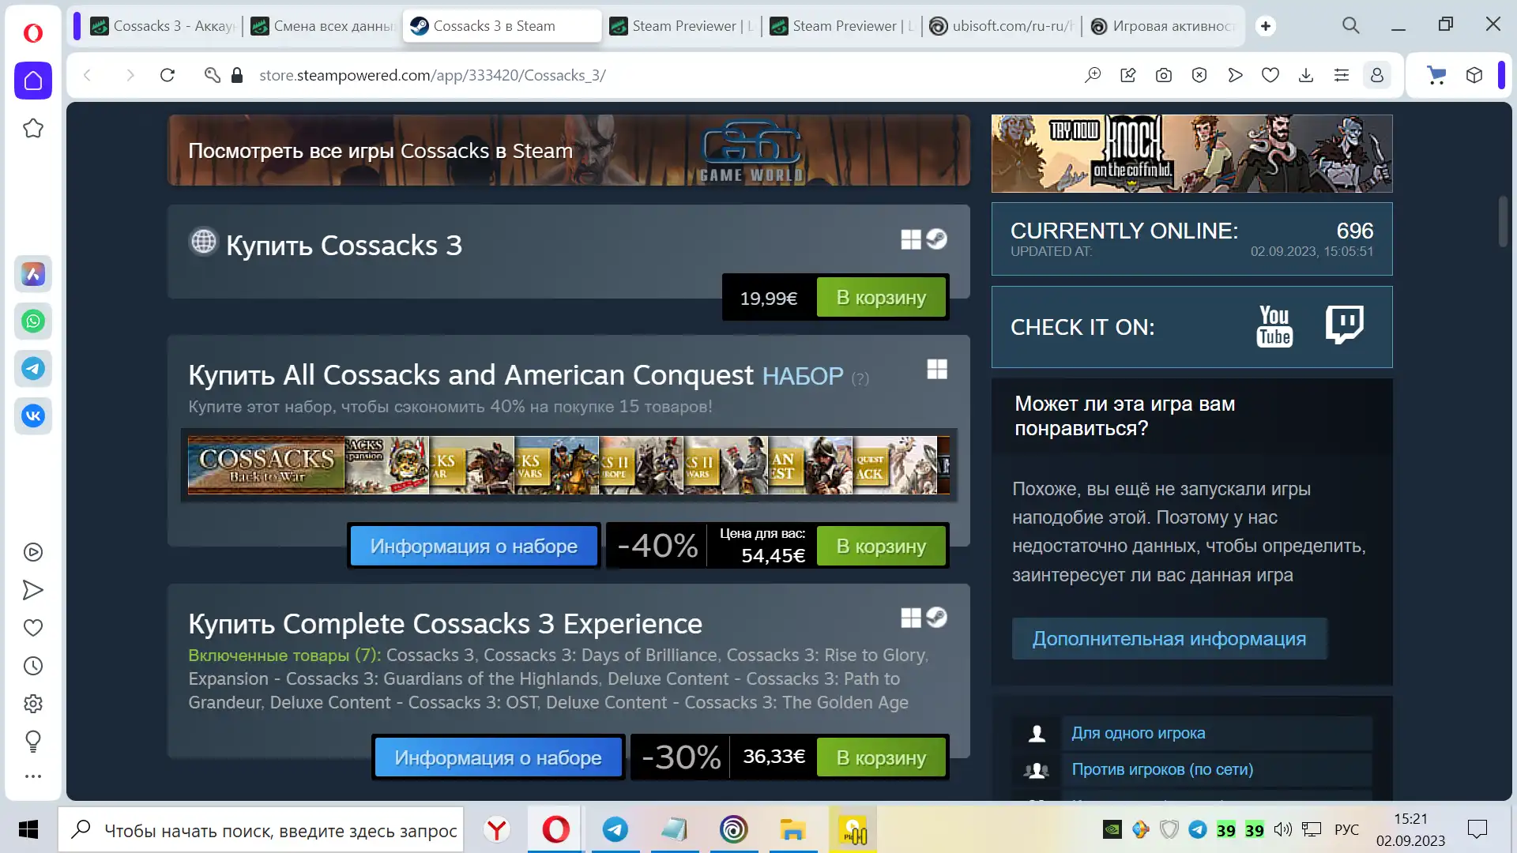Open WhatsApp in Opera sidebar
The height and width of the screenshot is (853, 1517).
pyautogui.click(x=33, y=321)
